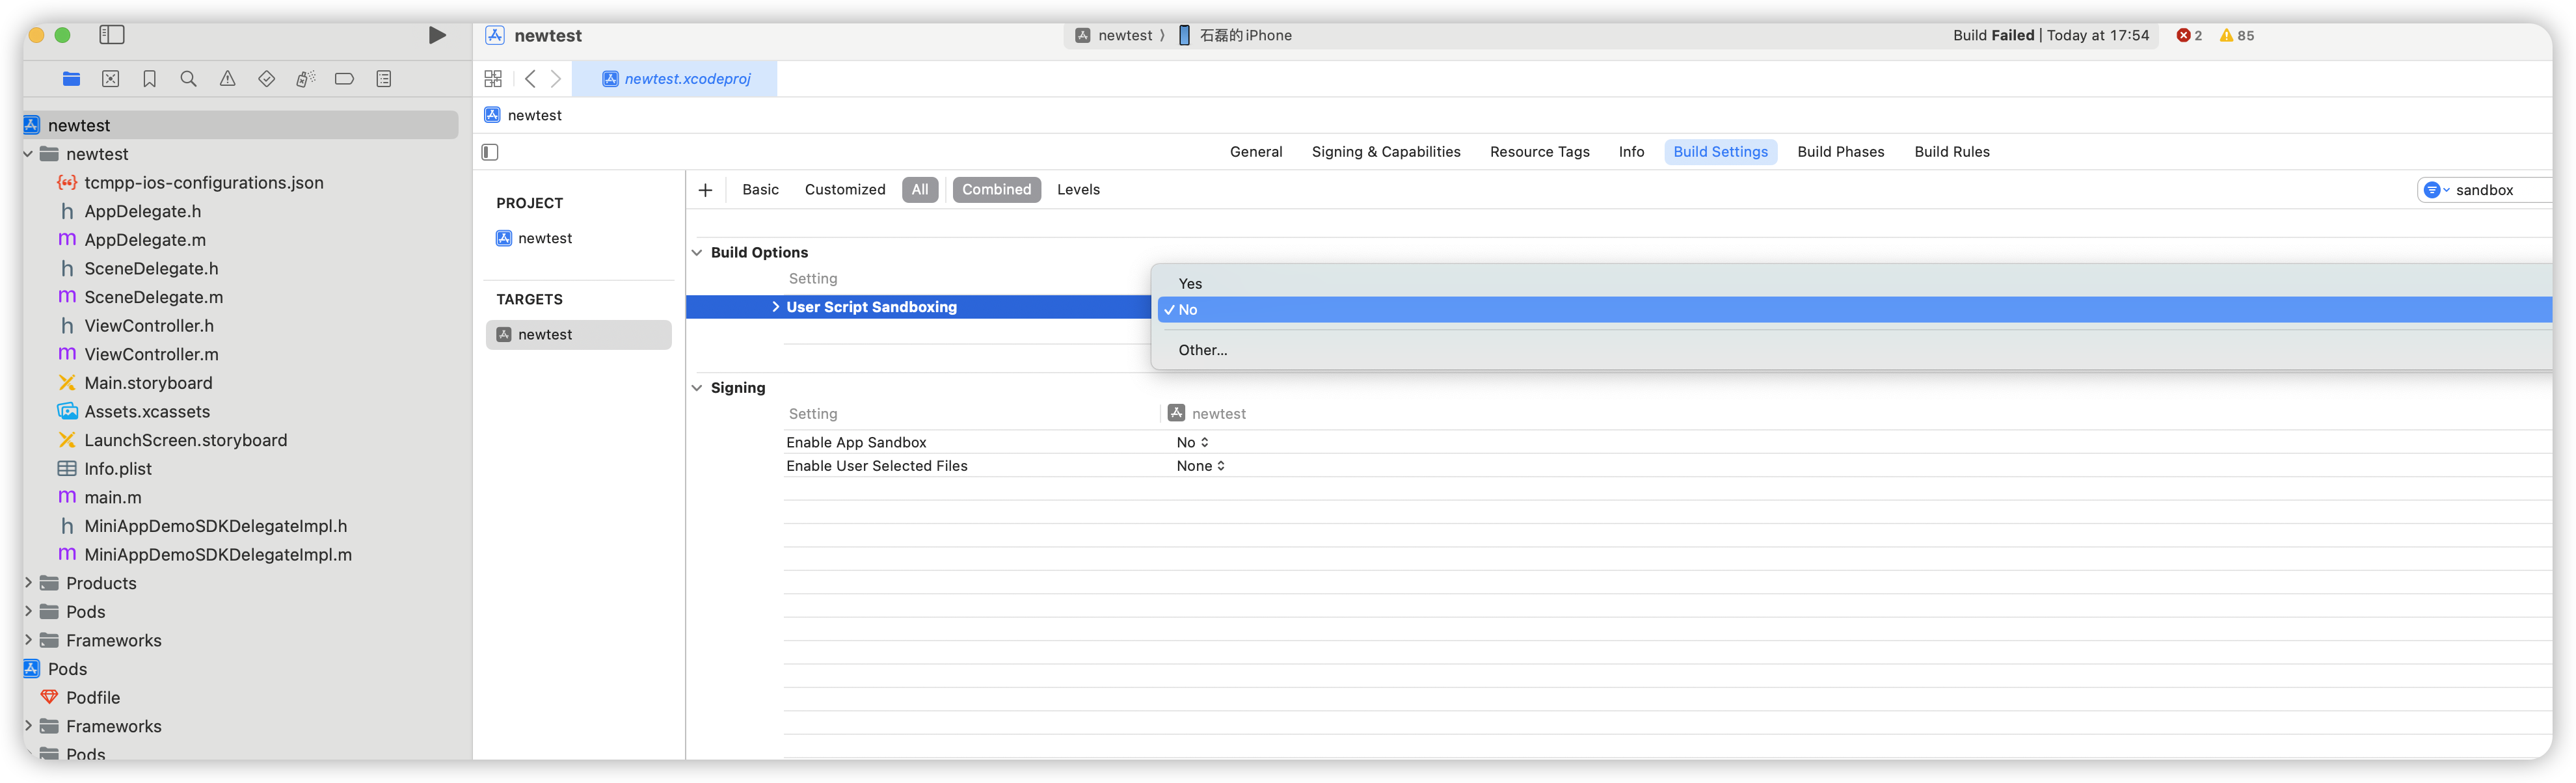Expand the Products folder group
Viewport: 2576px width, 783px height.
(29, 583)
